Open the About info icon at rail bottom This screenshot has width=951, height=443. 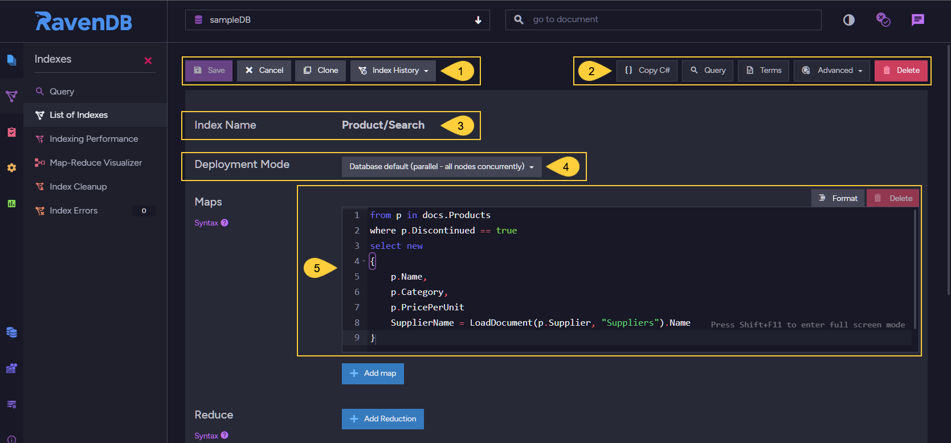tap(11, 439)
